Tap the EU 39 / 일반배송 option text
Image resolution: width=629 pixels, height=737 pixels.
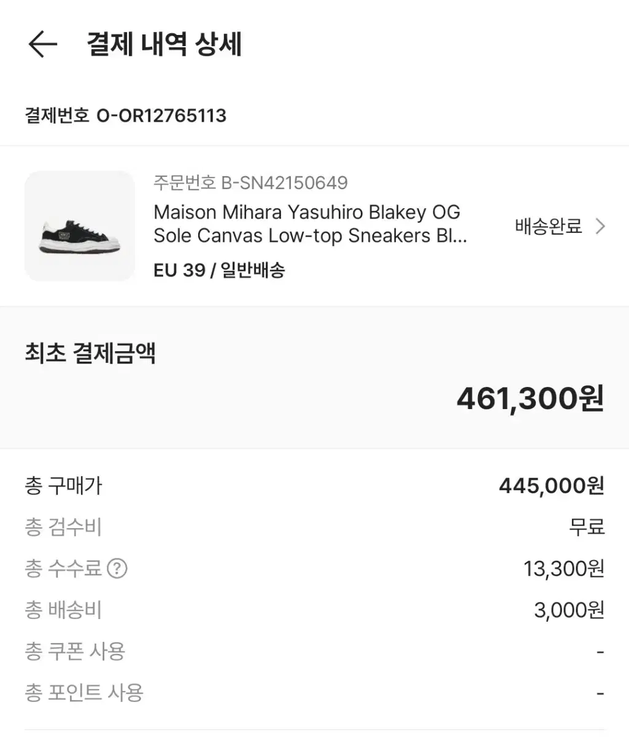click(219, 270)
